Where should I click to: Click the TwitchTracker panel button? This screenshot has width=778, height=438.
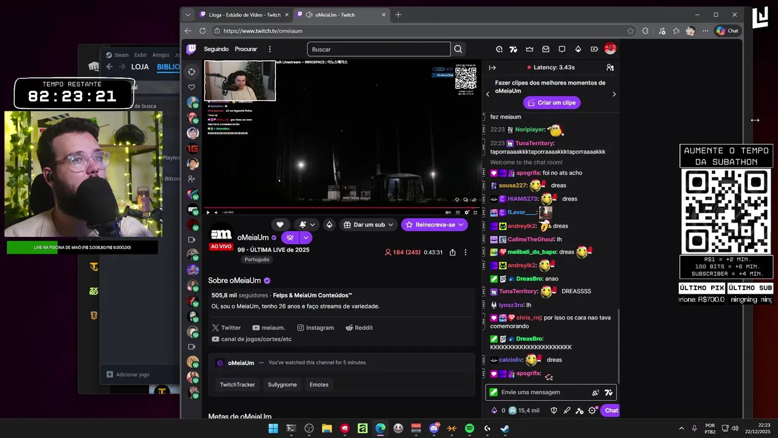[x=237, y=384]
